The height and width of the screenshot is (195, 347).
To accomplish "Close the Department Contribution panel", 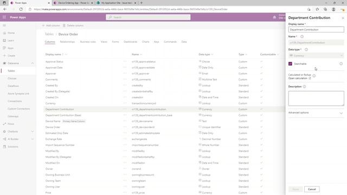I will [x=343, y=18].
